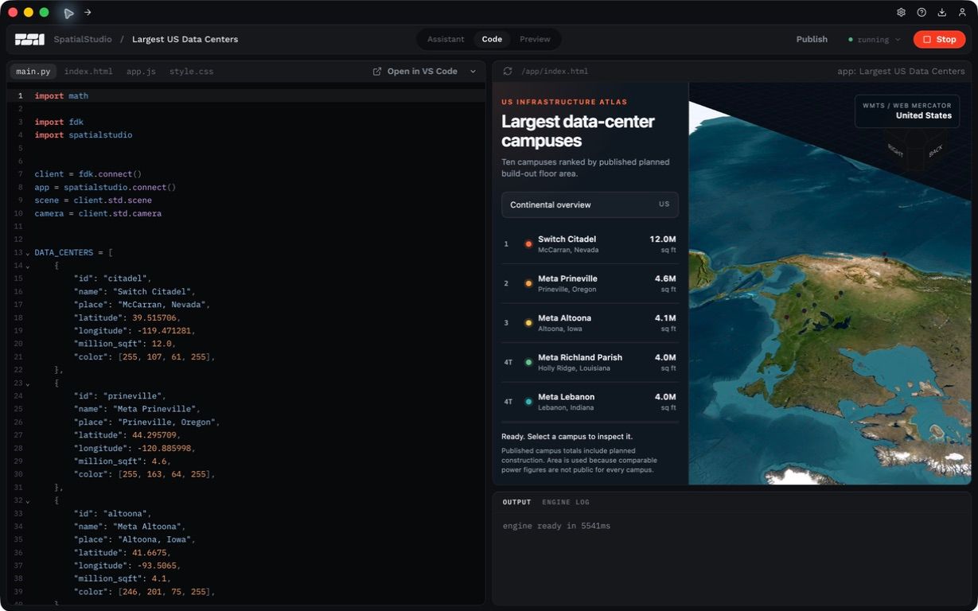Screen dimensions: 978x611
Task: Select the Meta Prineville campus row
Action: tap(590, 283)
